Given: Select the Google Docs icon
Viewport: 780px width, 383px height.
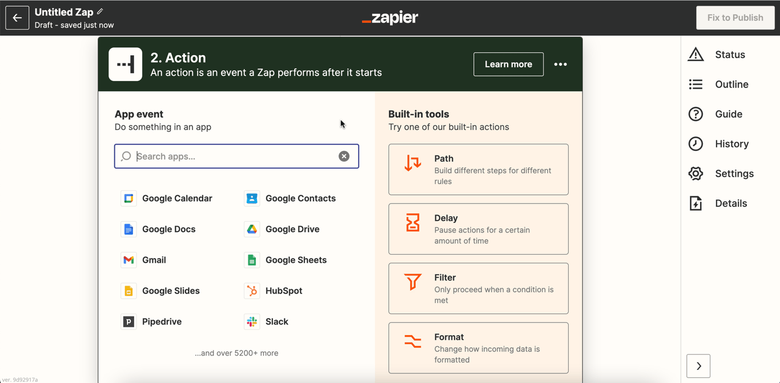Looking at the screenshot, I should coord(128,229).
